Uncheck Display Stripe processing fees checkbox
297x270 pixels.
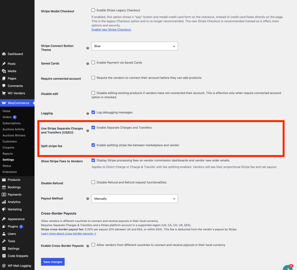click(x=93, y=160)
